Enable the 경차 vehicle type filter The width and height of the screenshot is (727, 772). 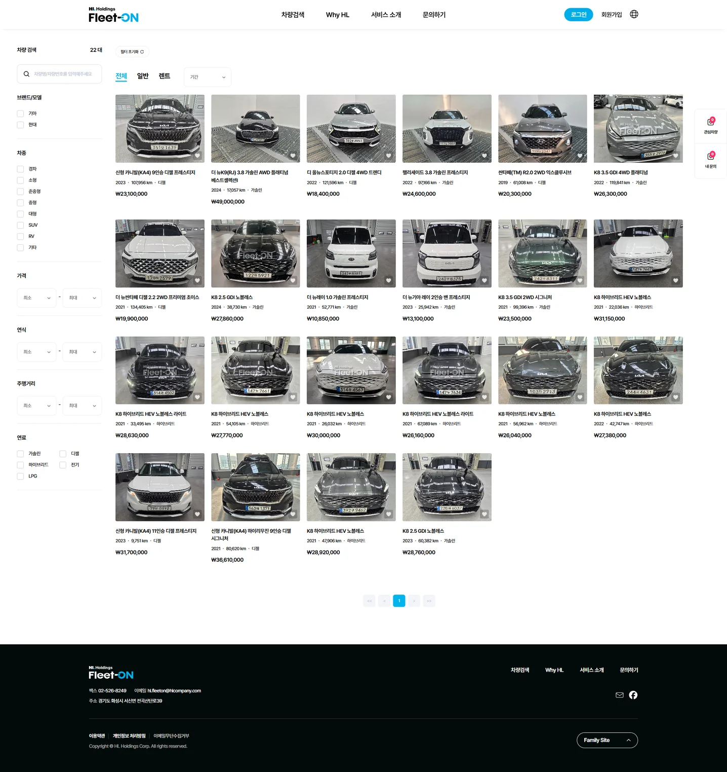click(x=20, y=169)
